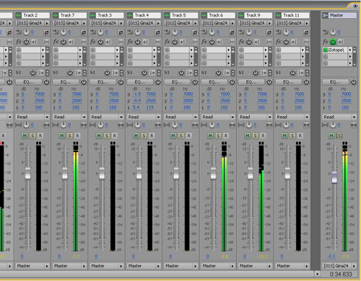Open Track 7 EQ... button
Screen dimensions: 361x281
(x=66, y=82)
